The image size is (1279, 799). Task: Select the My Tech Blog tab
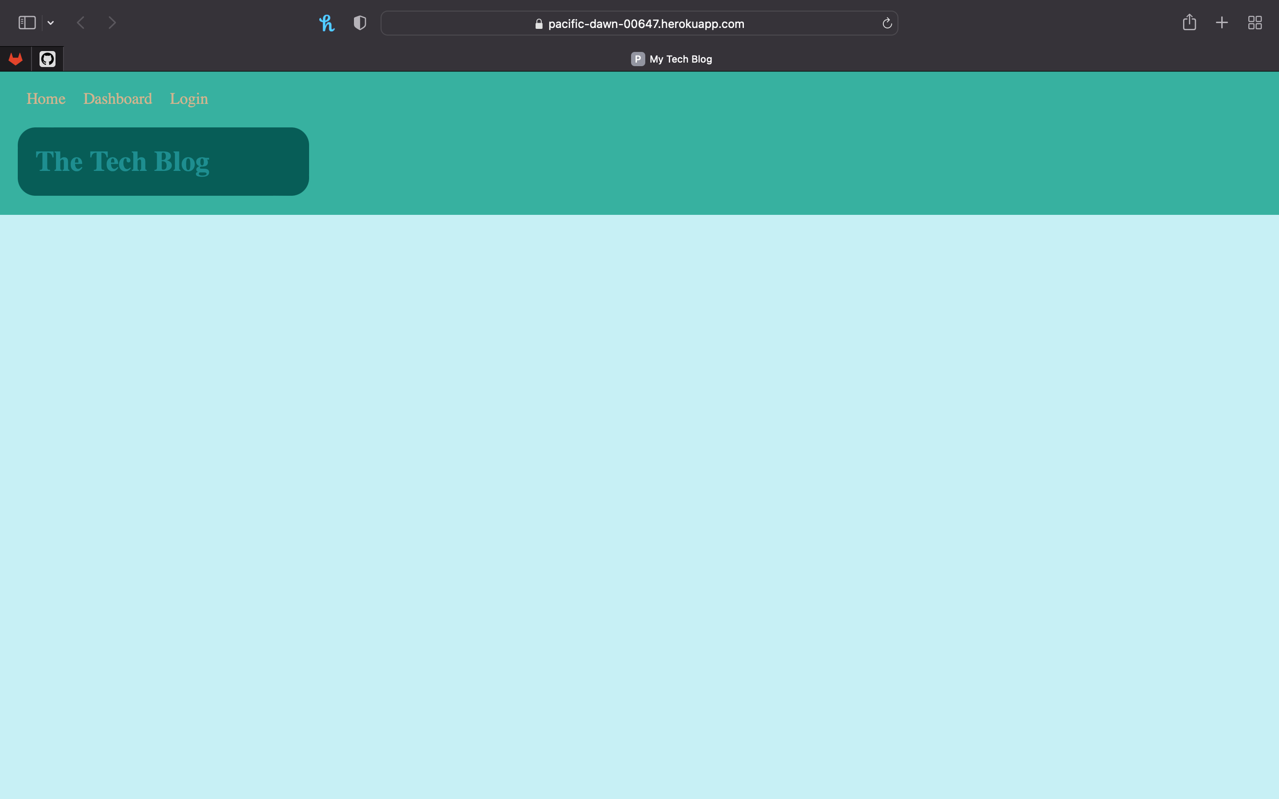pyautogui.click(x=680, y=59)
